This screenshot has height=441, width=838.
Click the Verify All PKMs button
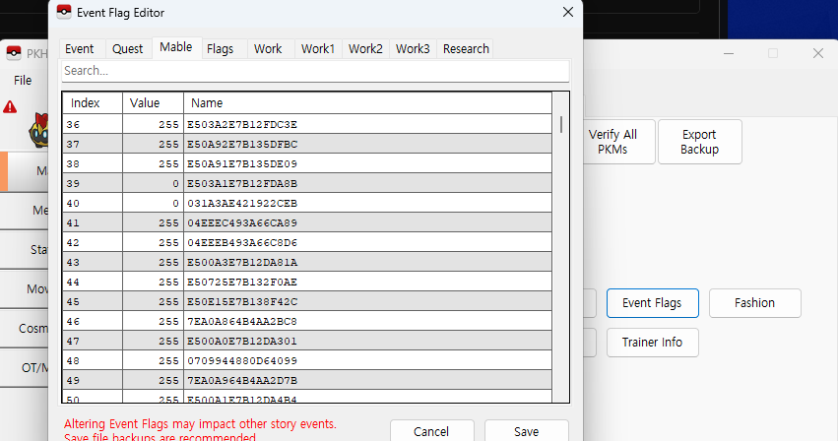[x=612, y=142]
